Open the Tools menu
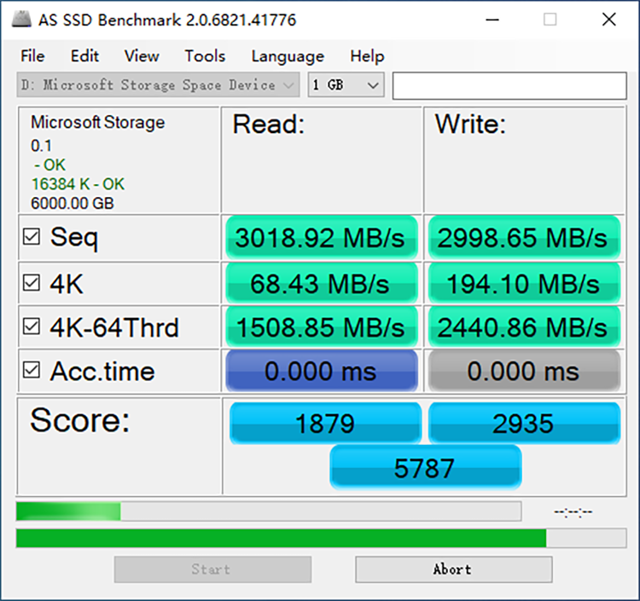This screenshot has width=640, height=601. tap(205, 56)
